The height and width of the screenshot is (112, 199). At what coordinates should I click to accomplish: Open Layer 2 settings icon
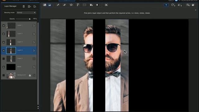pos(34,34)
